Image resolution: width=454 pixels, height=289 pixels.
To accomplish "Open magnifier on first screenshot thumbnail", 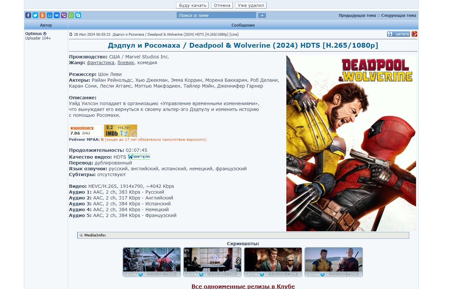I will [141, 274].
